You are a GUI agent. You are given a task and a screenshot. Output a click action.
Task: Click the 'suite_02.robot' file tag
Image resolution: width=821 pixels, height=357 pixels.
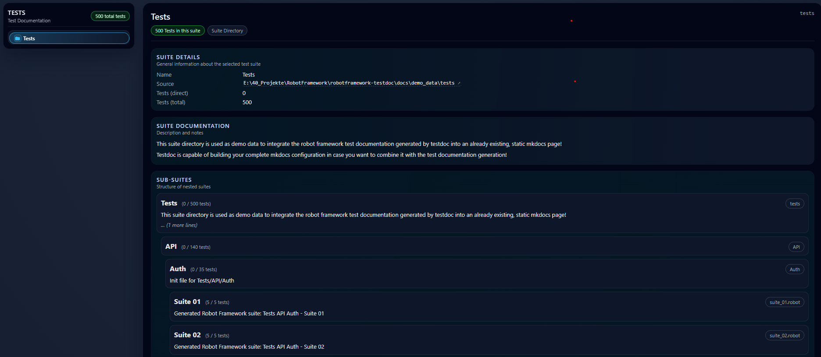(785, 336)
